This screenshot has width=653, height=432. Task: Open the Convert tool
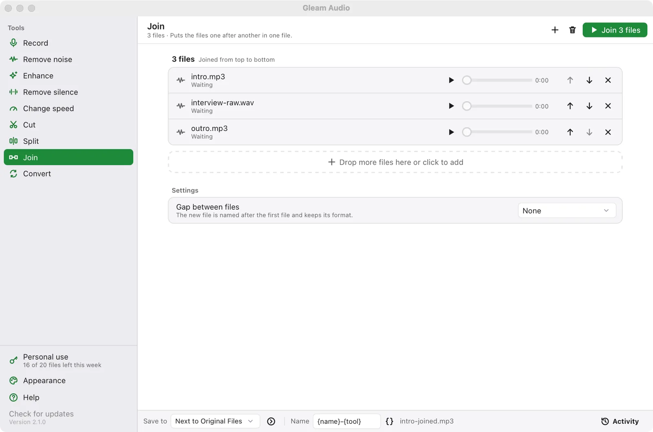click(x=68, y=174)
